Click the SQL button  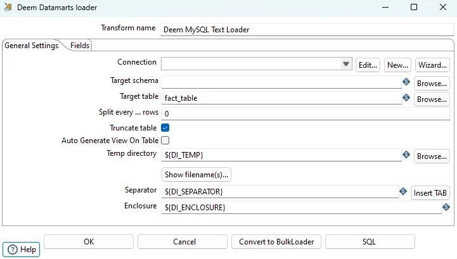click(x=370, y=242)
